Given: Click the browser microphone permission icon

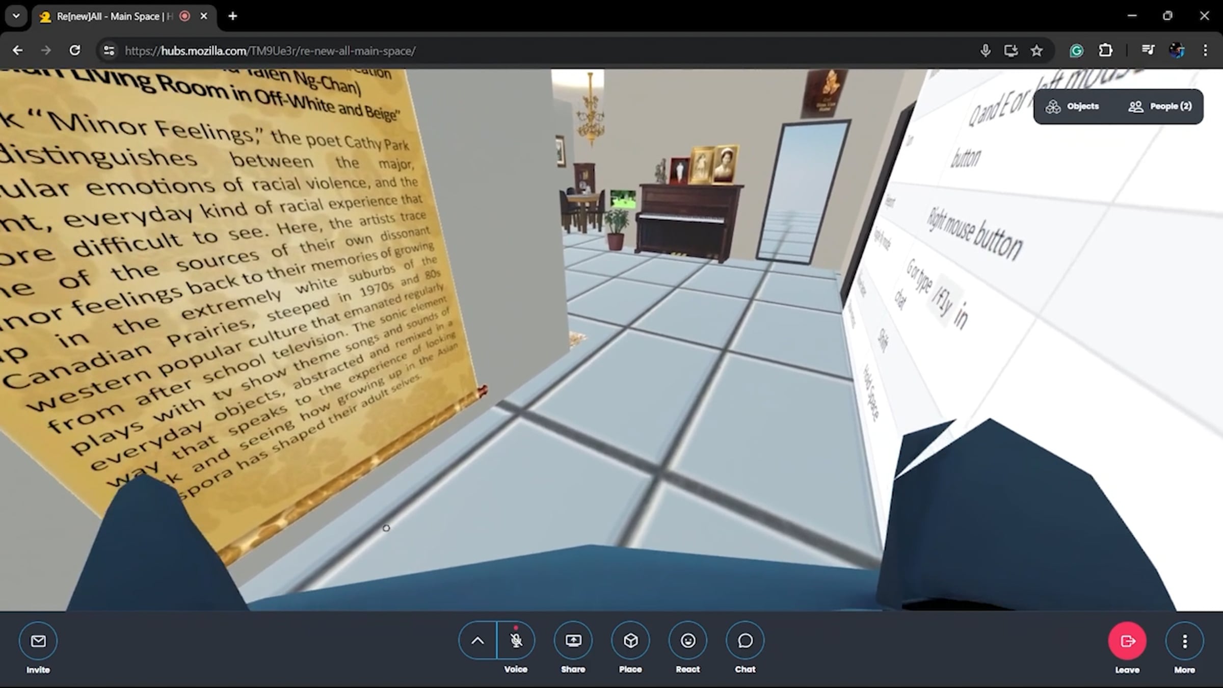Looking at the screenshot, I should tap(985, 50).
